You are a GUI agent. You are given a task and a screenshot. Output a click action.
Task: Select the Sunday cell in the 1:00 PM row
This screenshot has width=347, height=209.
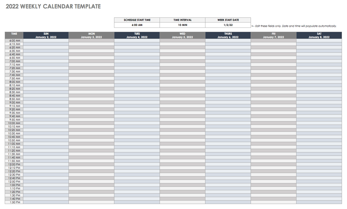tap(46, 185)
